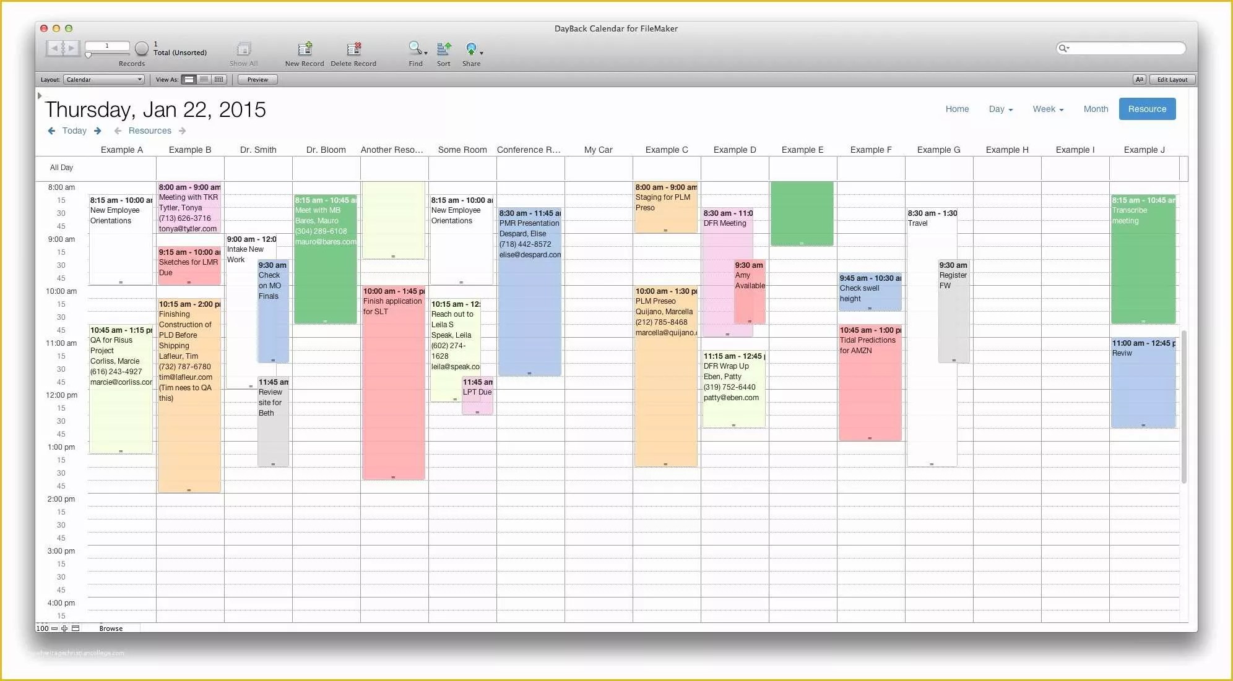Switch View As to Table mode

click(218, 79)
